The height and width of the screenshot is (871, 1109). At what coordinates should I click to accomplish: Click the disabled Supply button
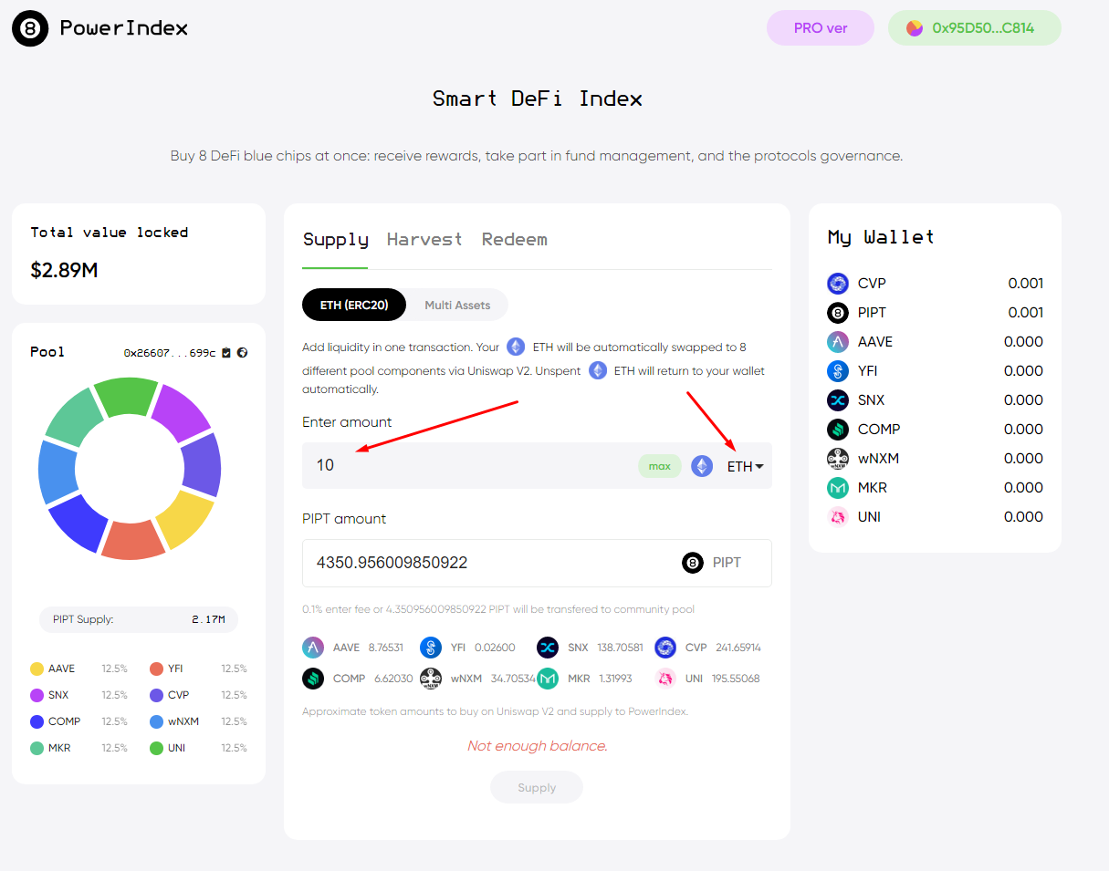537,787
